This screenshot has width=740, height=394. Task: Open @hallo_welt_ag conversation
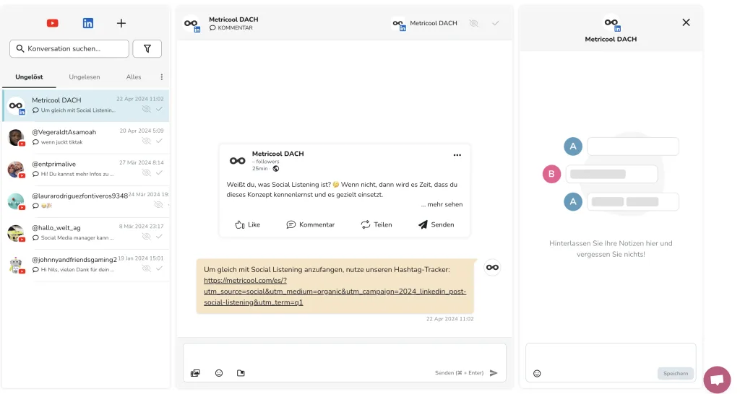[86, 233]
